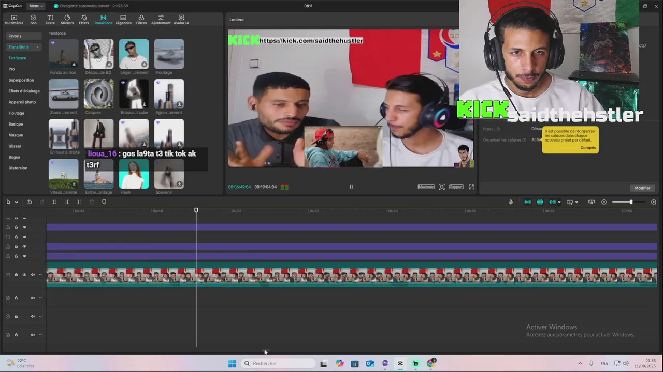Click the marker shield icon
Viewport: 663px width, 372px height.
coord(104,202)
